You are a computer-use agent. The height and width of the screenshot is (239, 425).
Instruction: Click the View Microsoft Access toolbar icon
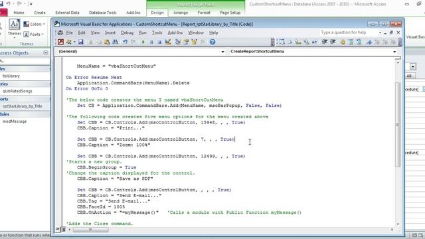coord(60,42)
